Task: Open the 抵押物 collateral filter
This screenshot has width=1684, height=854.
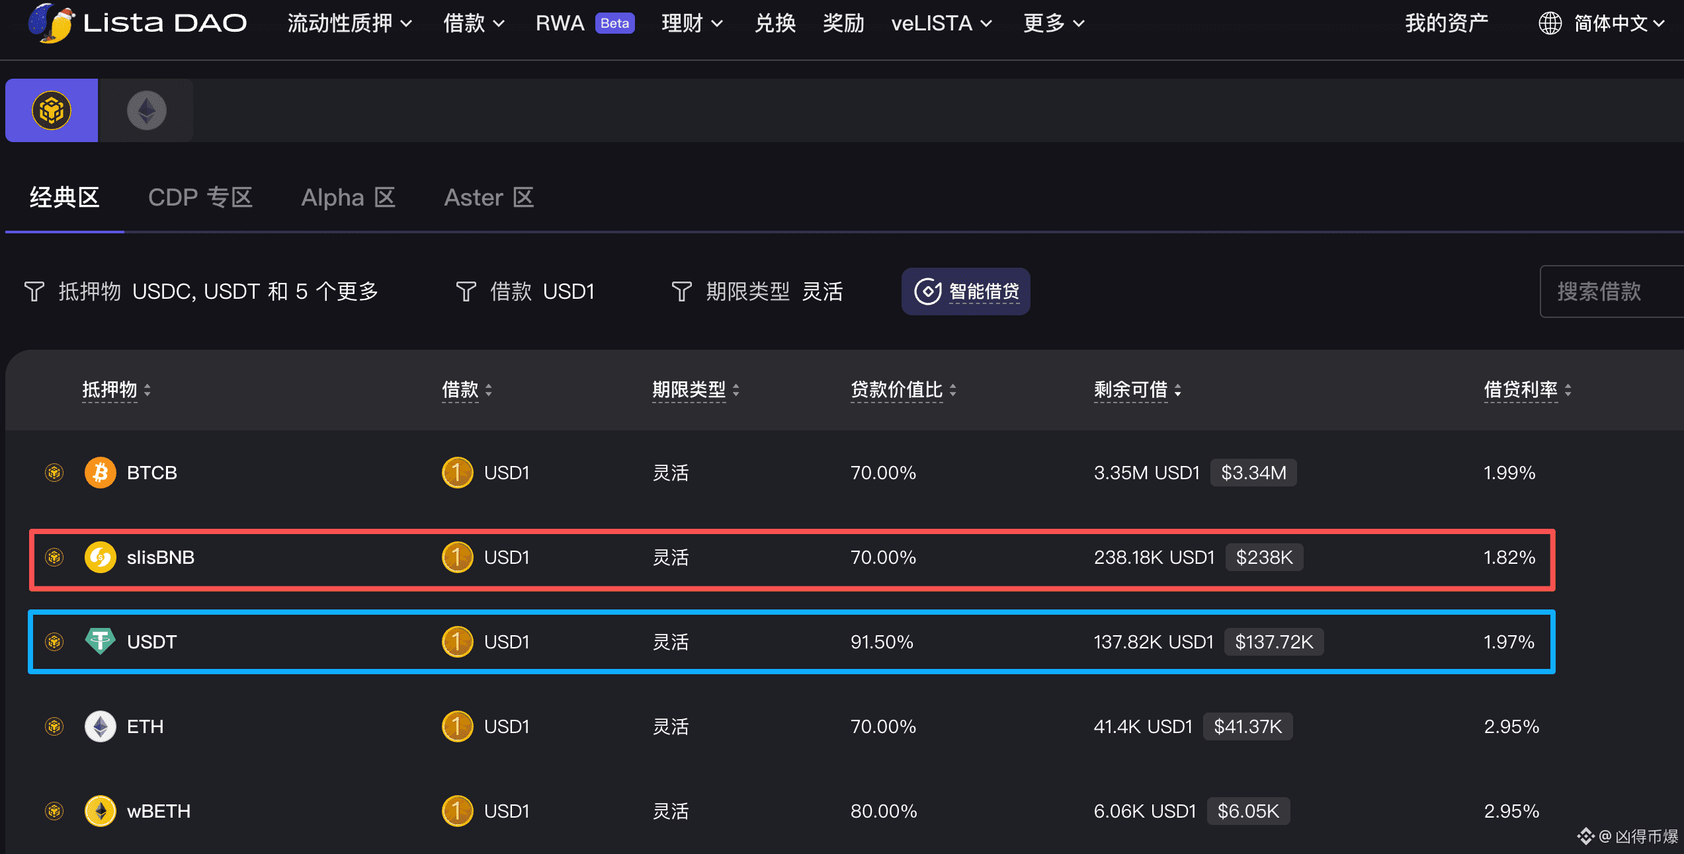Action: point(201,291)
